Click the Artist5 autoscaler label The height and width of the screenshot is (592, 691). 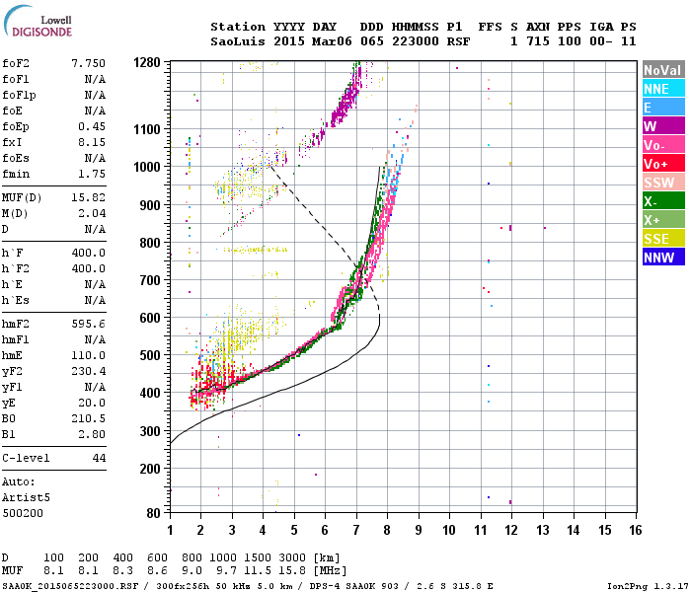click(x=26, y=497)
